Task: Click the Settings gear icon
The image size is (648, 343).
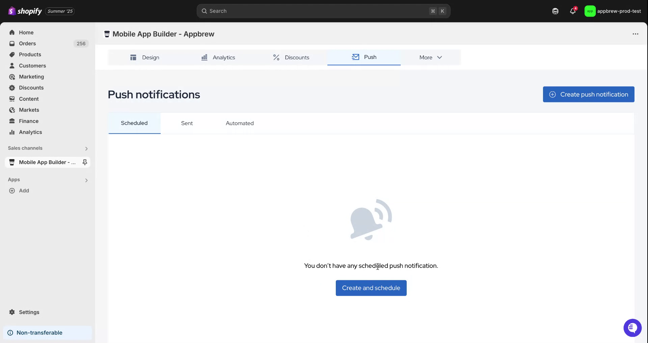Action: click(12, 312)
